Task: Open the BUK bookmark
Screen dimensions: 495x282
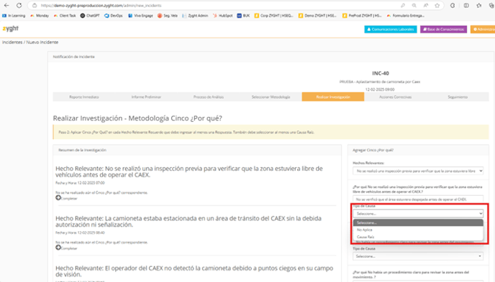Action: pos(243,15)
